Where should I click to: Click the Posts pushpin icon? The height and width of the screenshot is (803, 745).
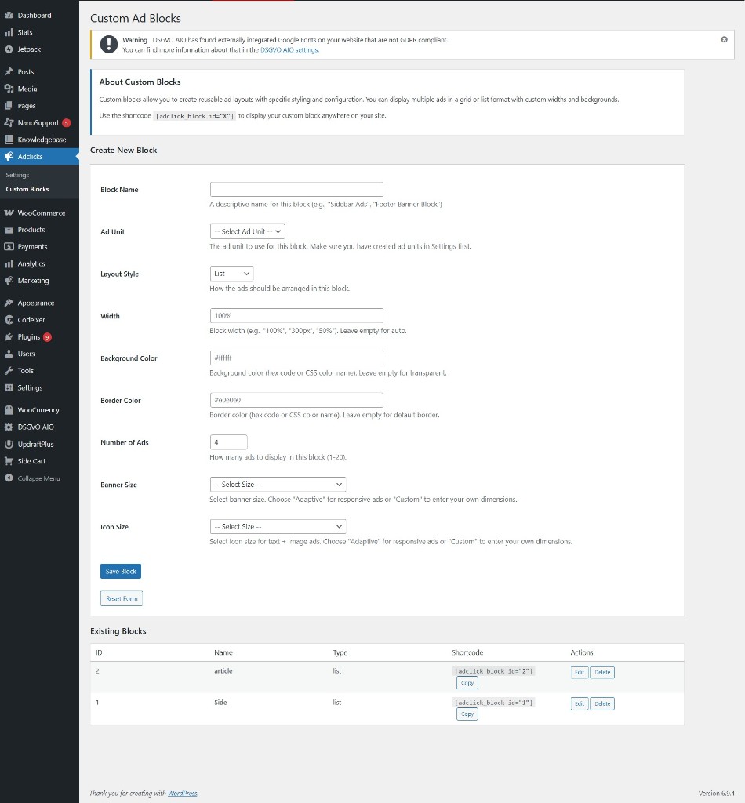click(x=9, y=71)
